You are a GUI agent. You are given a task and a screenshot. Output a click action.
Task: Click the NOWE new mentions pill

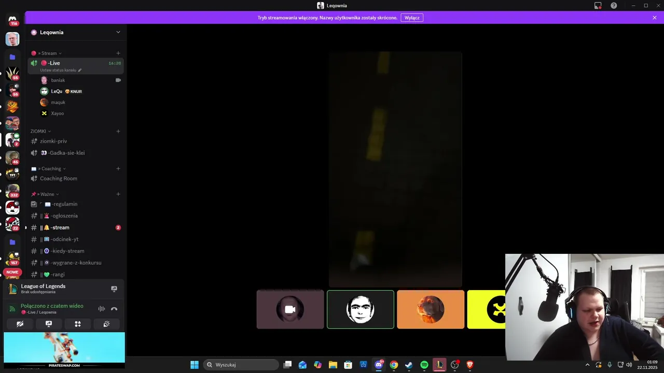[12, 272]
